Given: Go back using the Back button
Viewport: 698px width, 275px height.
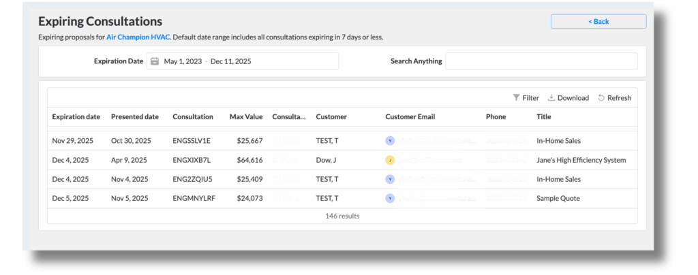Looking at the screenshot, I should point(598,22).
